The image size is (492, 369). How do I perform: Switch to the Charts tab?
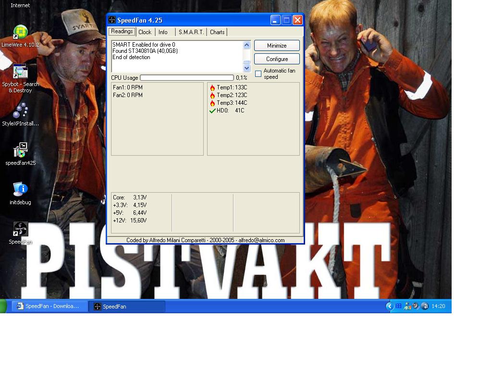pos(217,32)
